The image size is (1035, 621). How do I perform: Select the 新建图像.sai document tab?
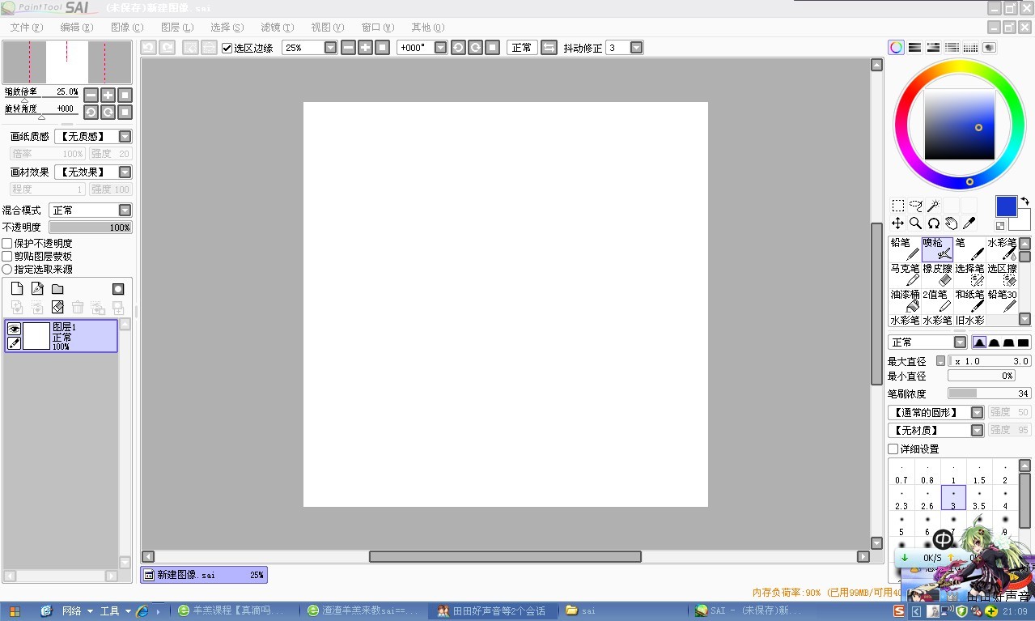[204, 575]
